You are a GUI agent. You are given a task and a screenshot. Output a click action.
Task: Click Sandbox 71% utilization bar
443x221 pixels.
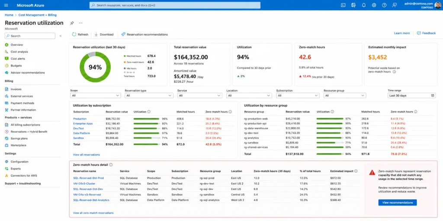[x=147, y=138]
